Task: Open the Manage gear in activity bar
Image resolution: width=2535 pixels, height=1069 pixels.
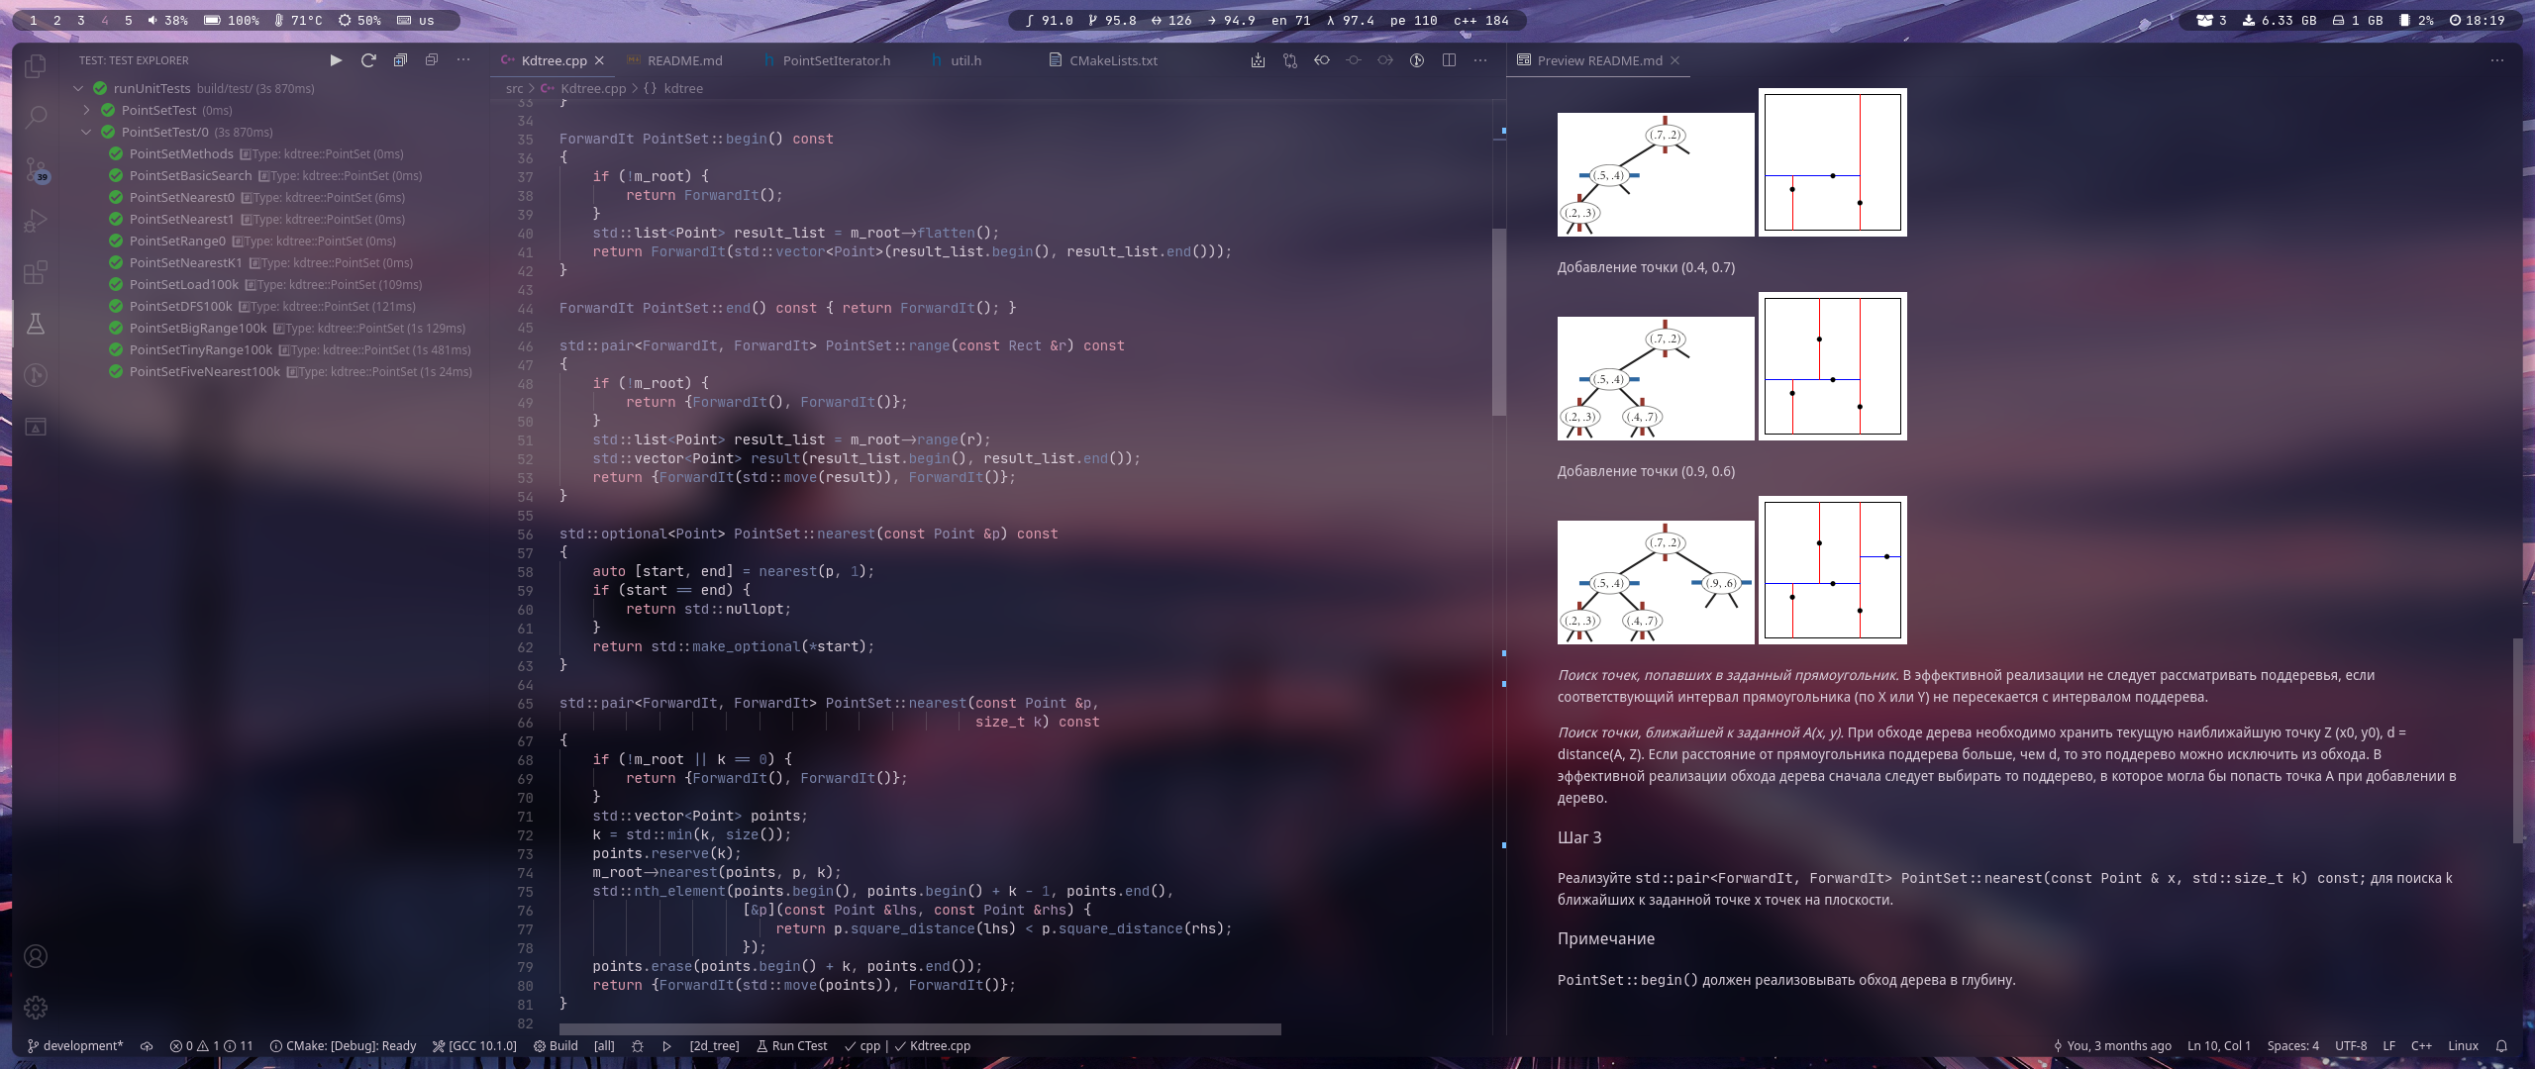Action: 36,1007
